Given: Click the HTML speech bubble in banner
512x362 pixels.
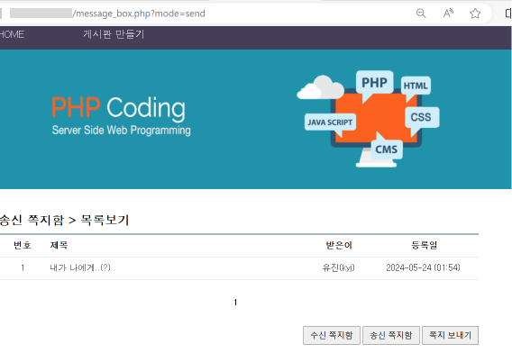Looking at the screenshot, I should [x=416, y=86].
